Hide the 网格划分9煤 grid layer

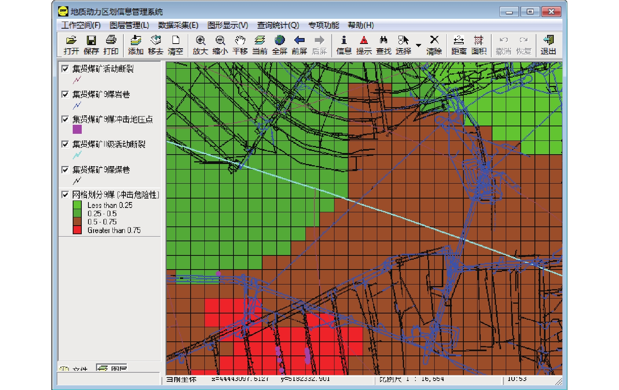click(x=65, y=195)
